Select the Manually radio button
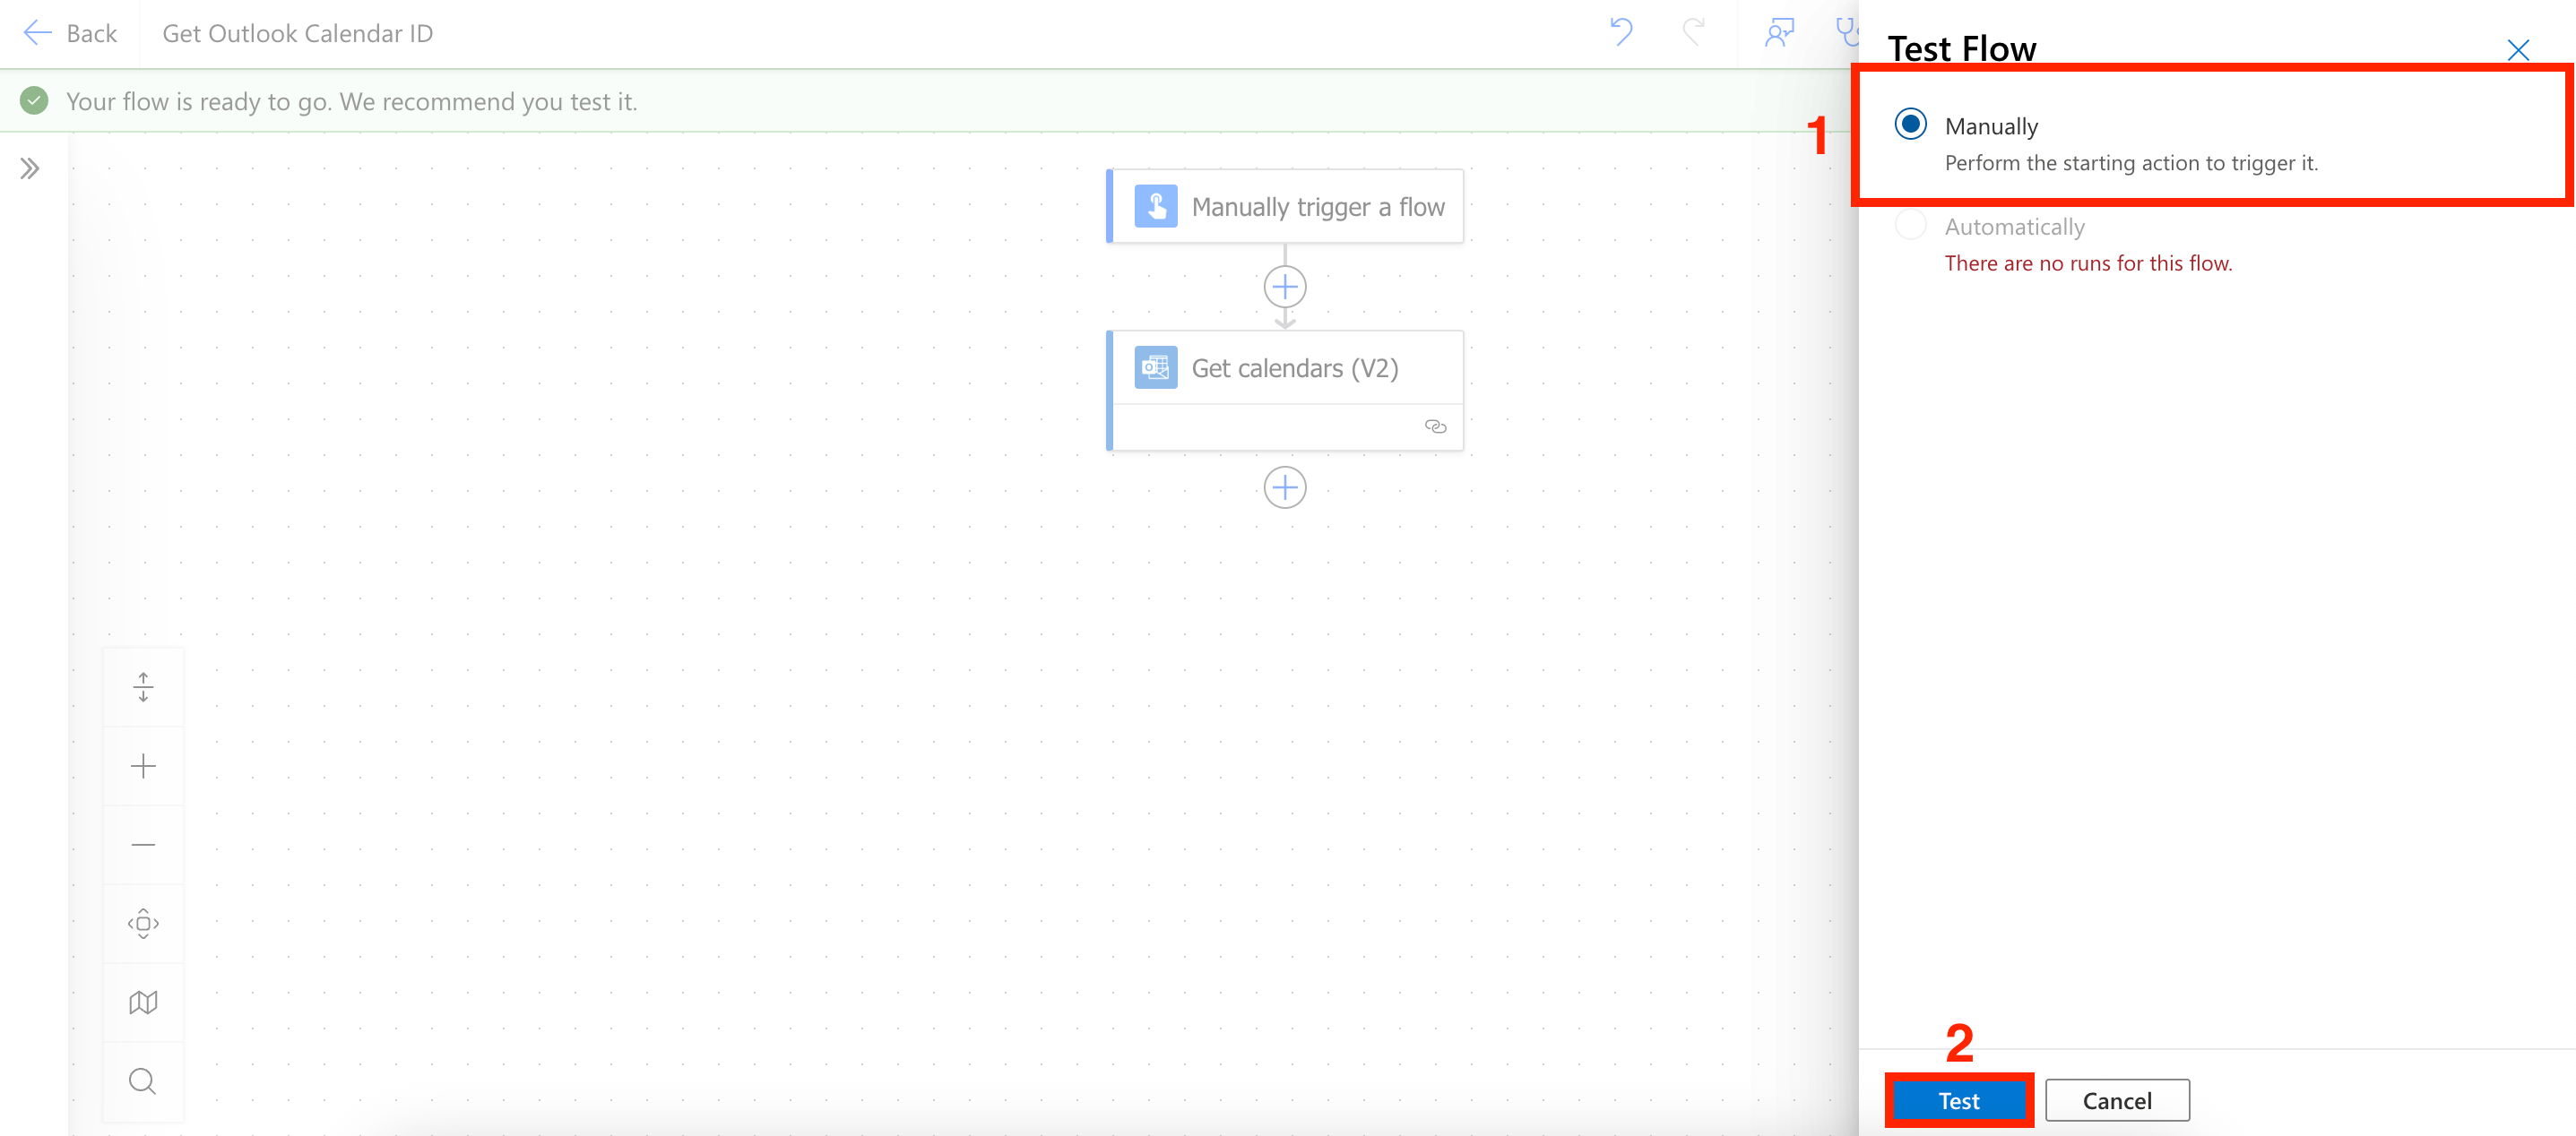Viewport: 2576px width, 1136px height. [x=1910, y=125]
